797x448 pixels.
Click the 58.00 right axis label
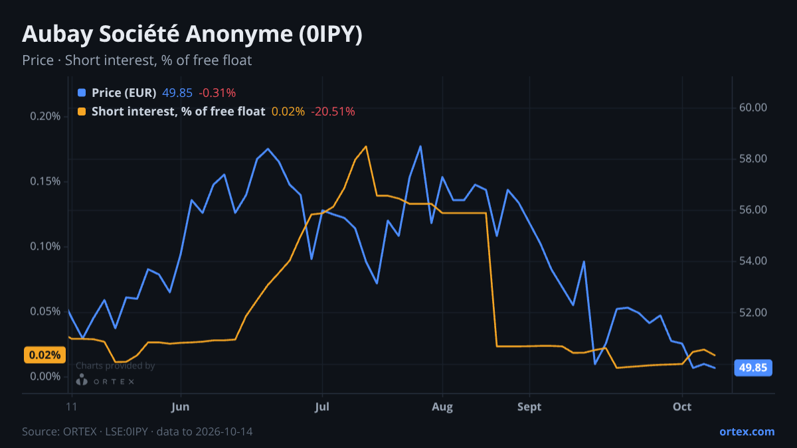[x=753, y=159]
